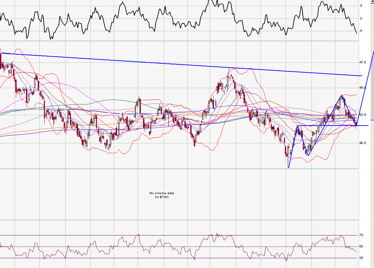Viewport: 374px width, 268px height.
Task: Click the -5 label on top oscillator axis
Action: click(x=361, y=31)
